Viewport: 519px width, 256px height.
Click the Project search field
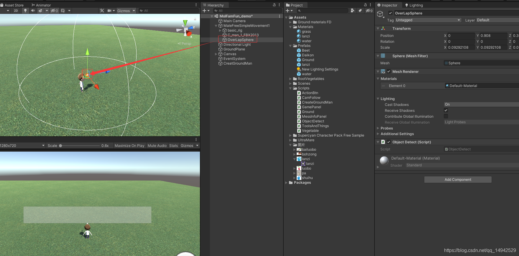(x=323, y=11)
